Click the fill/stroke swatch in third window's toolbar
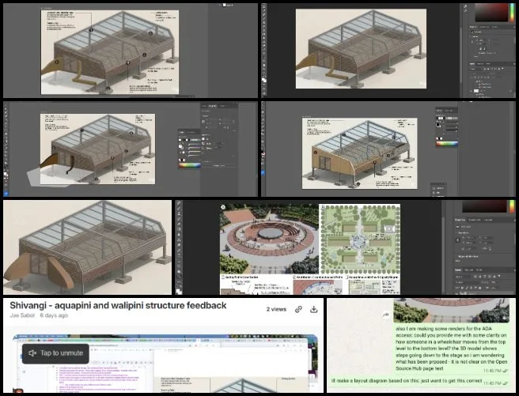Viewport: 519px width, 396px height. point(6,174)
